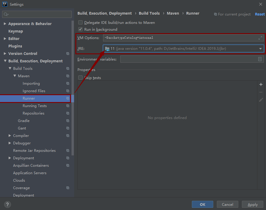Click the project-level icon beside Arquillian Containers
The image size is (266, 210).
pyautogui.click(x=68, y=166)
